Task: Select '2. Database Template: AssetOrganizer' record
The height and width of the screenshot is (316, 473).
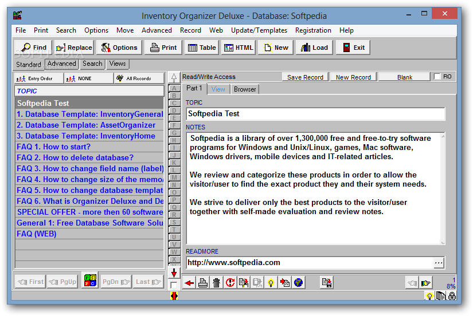Action: click(89, 125)
